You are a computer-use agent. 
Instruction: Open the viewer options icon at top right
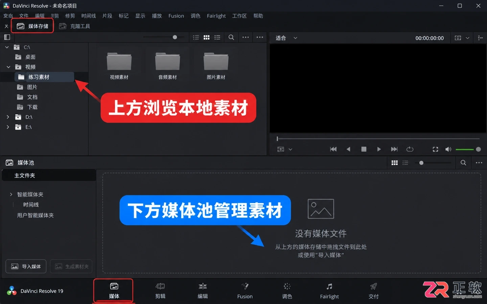click(x=480, y=38)
